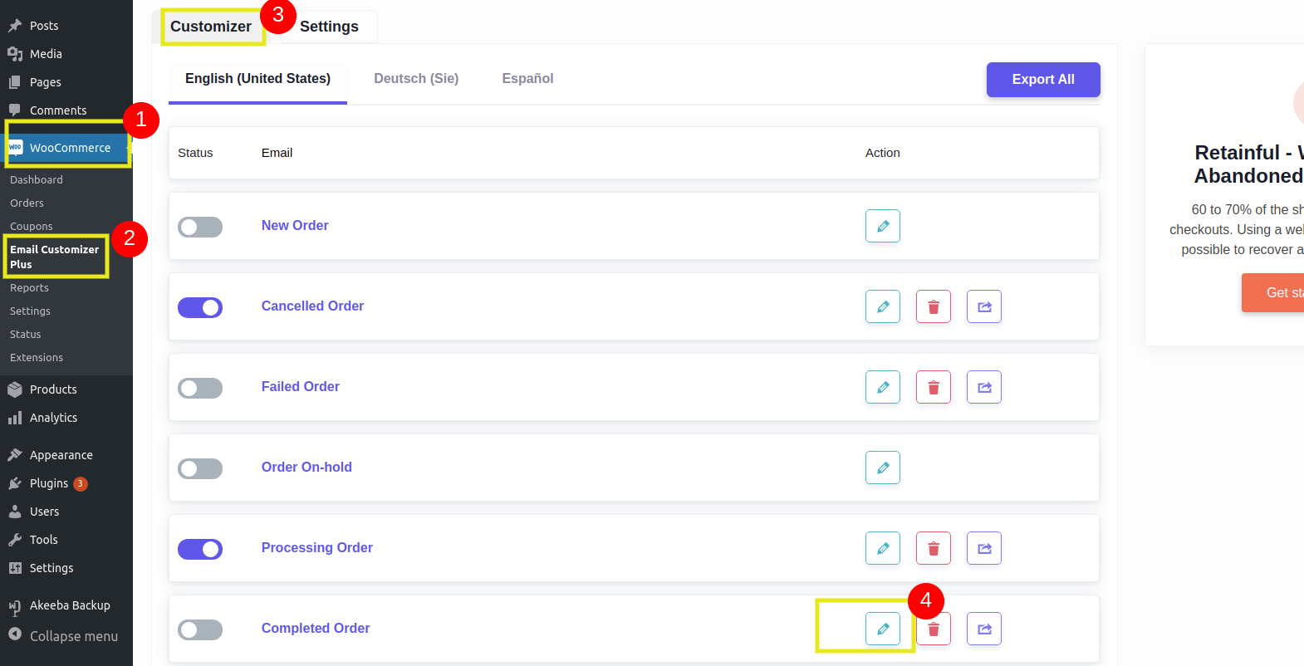Click the Comments bubble icon

(15, 110)
